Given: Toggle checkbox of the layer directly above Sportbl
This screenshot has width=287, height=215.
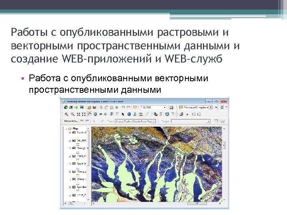Looking at the screenshot, I should 74,179.
